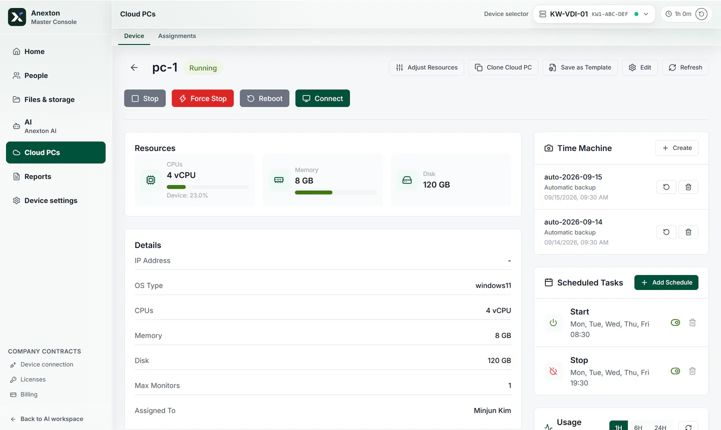Image resolution: width=721 pixels, height=430 pixels.
Task: Click the calendar icon beside Scheduled Tasks
Action: (549, 282)
